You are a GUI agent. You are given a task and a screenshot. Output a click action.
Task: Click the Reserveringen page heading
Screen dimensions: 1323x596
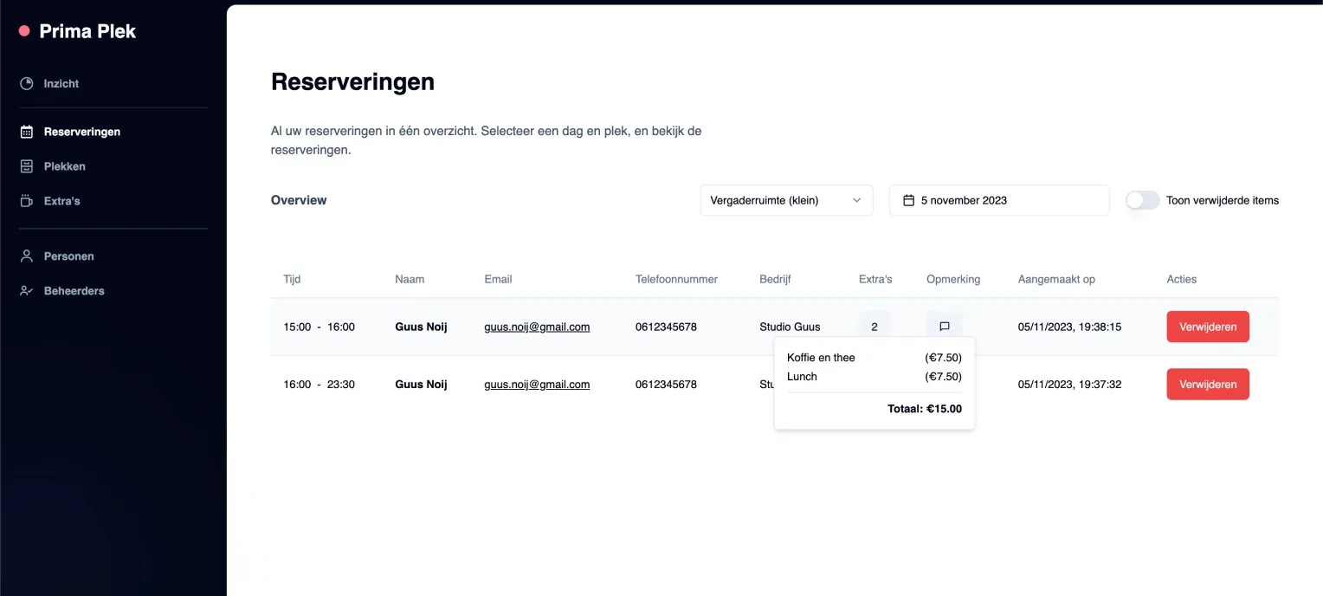coord(352,81)
